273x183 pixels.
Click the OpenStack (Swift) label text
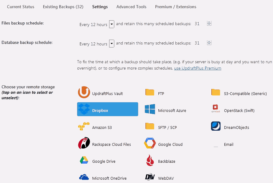coord(239,111)
